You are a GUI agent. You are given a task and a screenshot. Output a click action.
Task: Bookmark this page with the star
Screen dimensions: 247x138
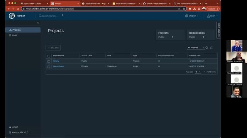coord(184,9)
